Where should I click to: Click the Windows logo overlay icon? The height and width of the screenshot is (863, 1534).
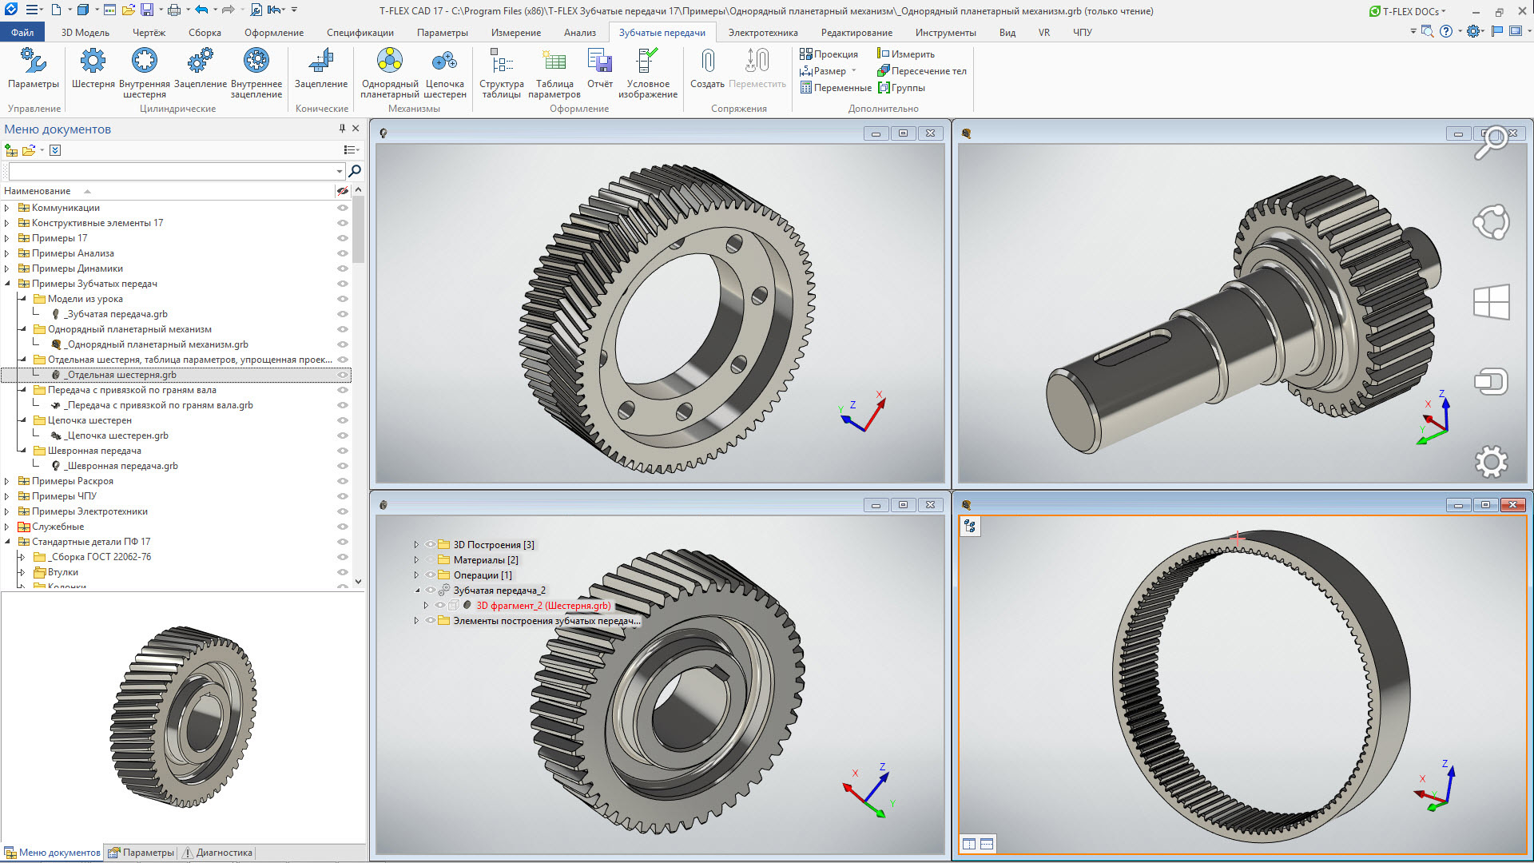pos(1491,302)
